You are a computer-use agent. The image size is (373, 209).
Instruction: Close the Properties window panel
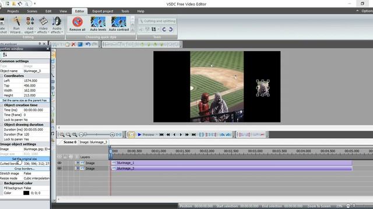pyautogui.click(x=48, y=49)
